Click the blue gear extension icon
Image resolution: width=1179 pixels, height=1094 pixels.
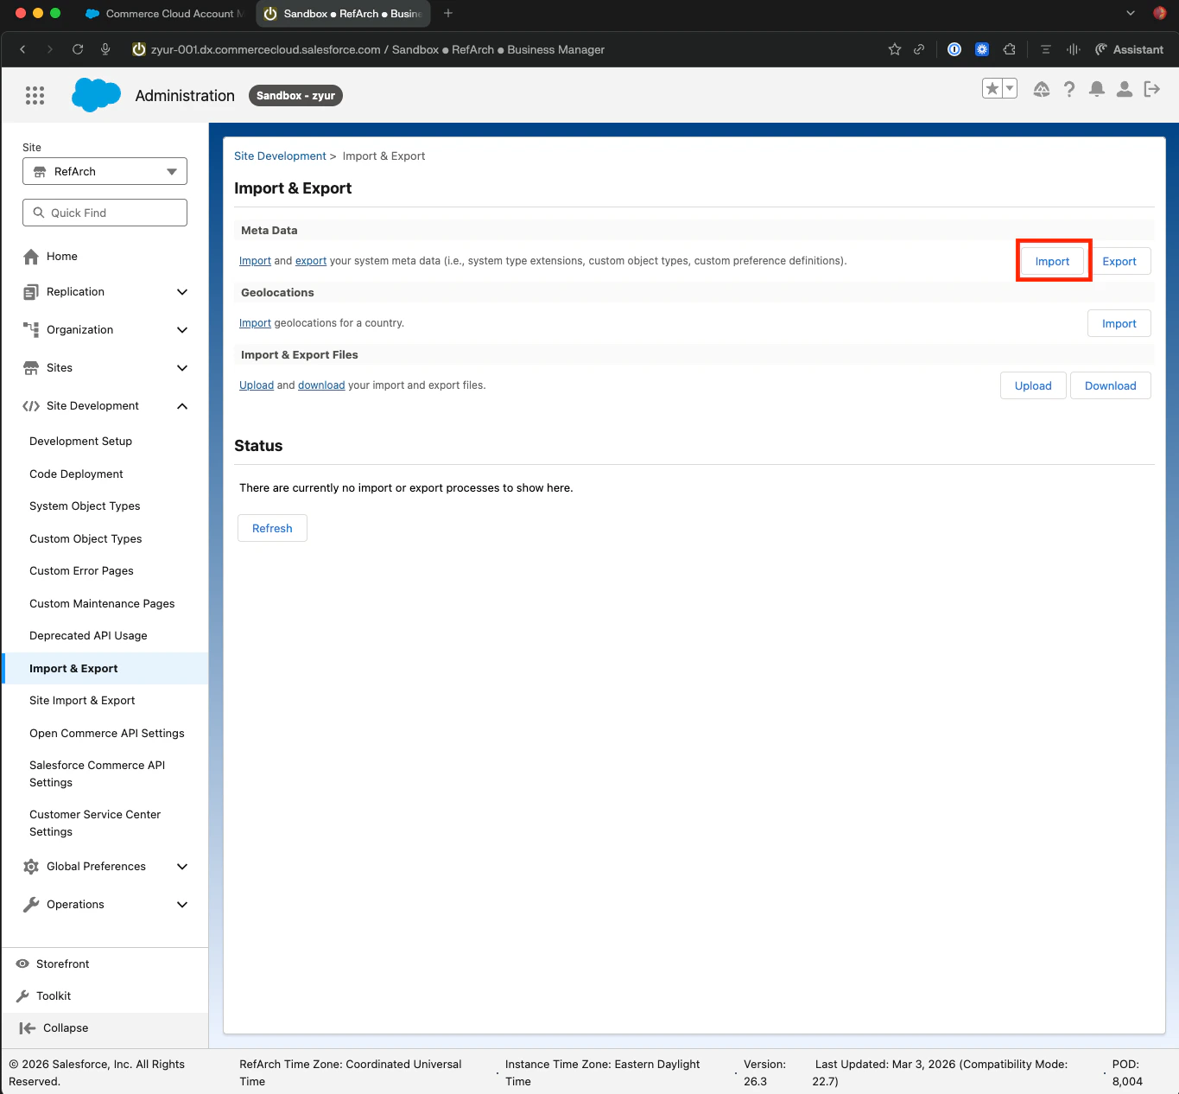982,49
